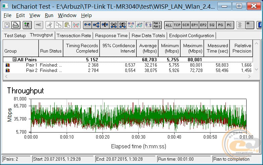This screenshot has width=263, height=165.
Task: Click the Maximum (Mbps) column header
Action: 192,48
